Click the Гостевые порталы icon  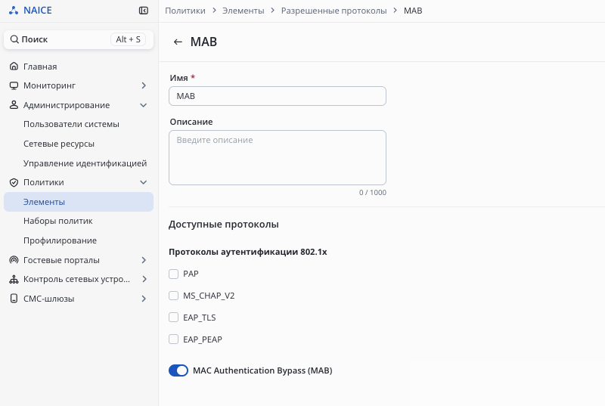point(14,260)
